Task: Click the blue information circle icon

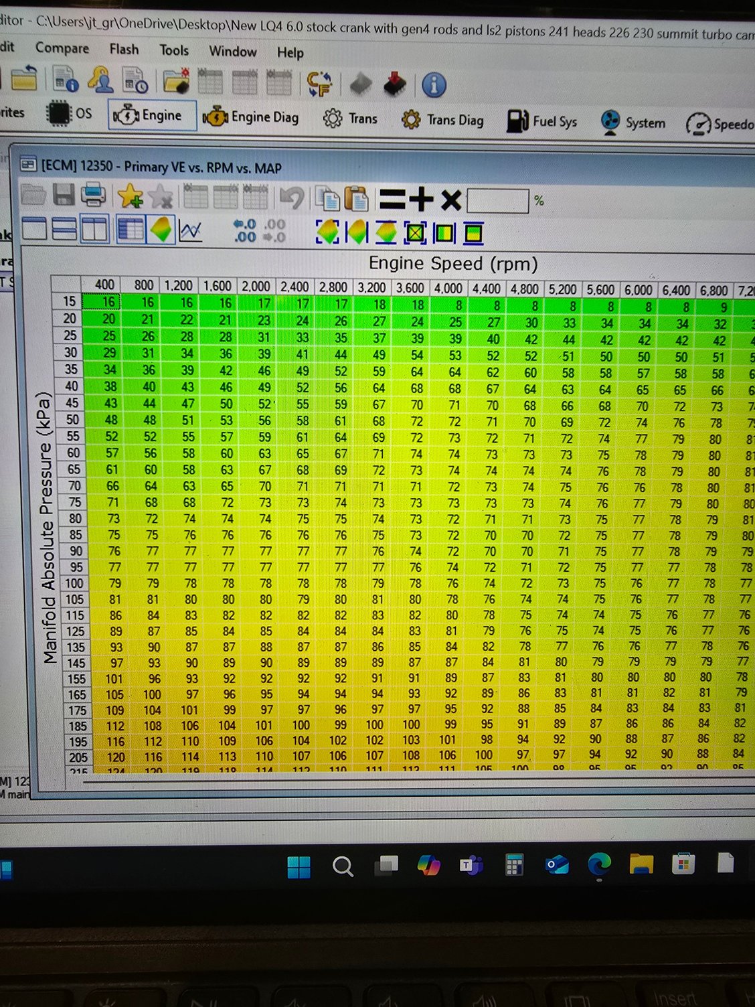Action: 434,85
